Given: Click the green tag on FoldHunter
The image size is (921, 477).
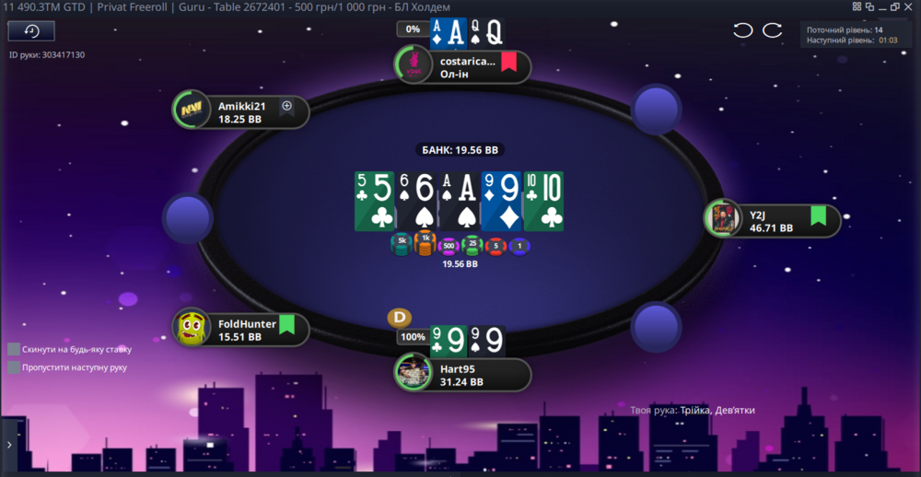Looking at the screenshot, I should 286,324.
